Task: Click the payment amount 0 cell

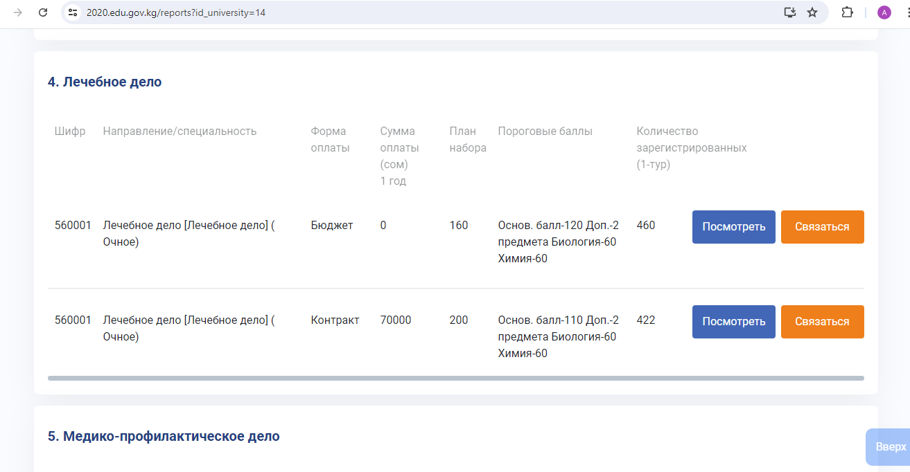Action: click(383, 226)
